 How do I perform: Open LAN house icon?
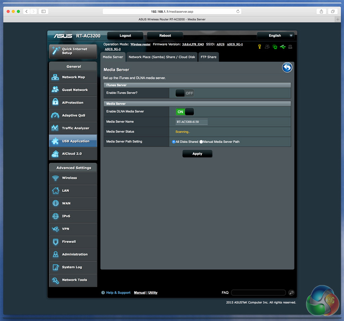(x=55, y=190)
